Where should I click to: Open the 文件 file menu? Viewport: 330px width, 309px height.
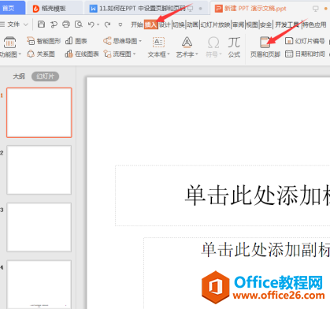(x=14, y=24)
